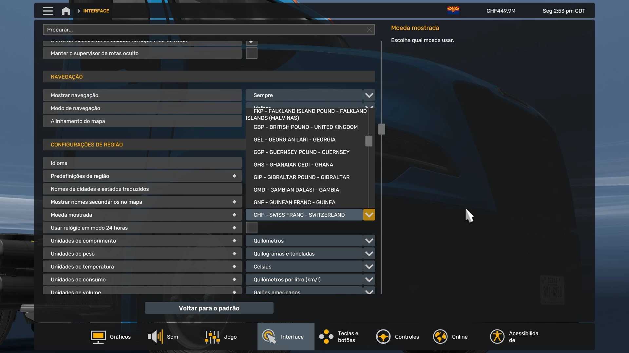Reset 'Moeda mostrada' via its diamond marker

point(234,215)
